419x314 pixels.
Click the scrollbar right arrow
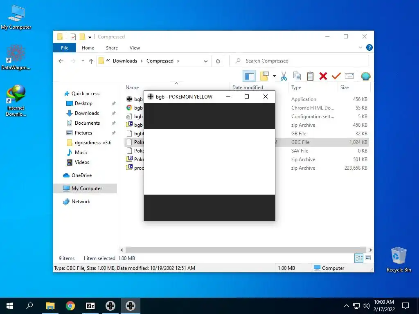pyautogui.click(x=370, y=250)
